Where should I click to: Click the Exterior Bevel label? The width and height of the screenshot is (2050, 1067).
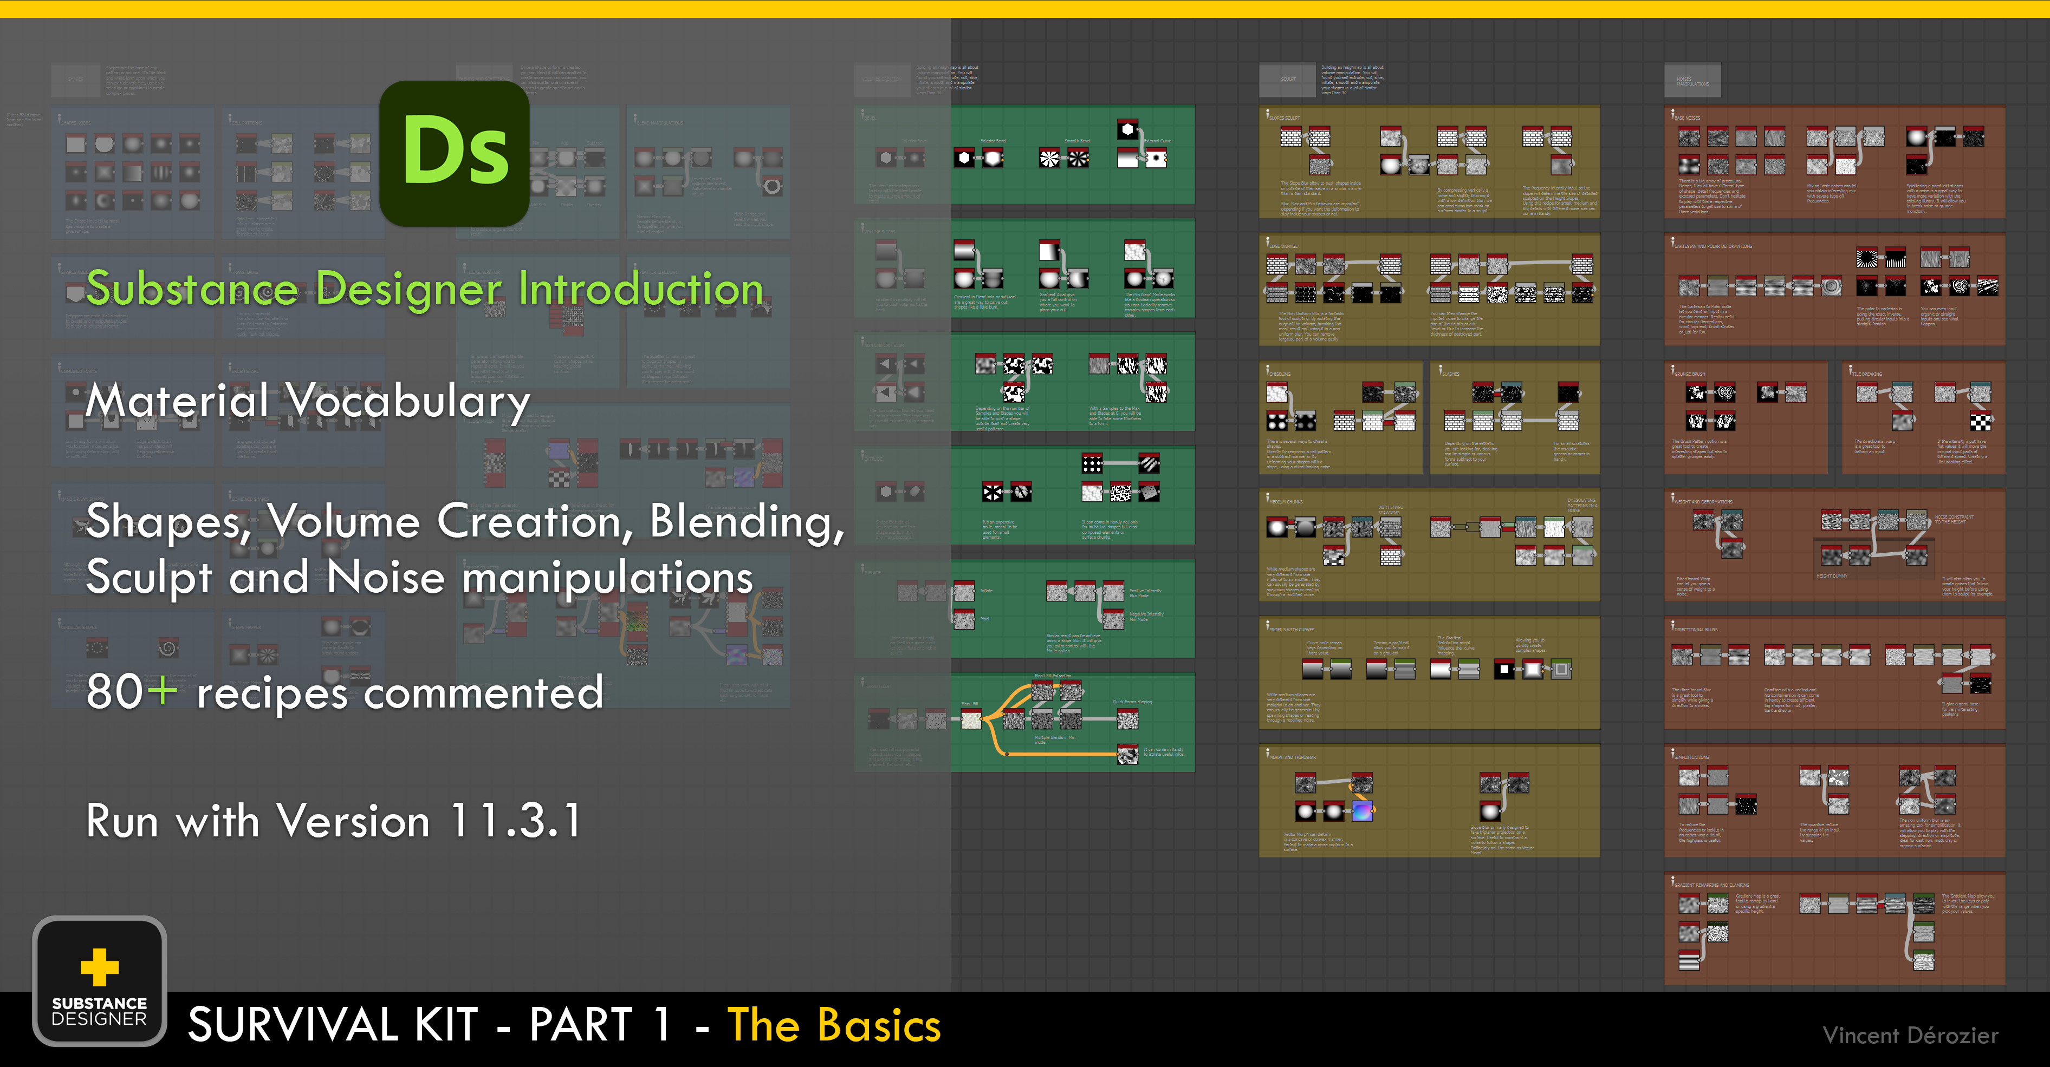point(992,141)
